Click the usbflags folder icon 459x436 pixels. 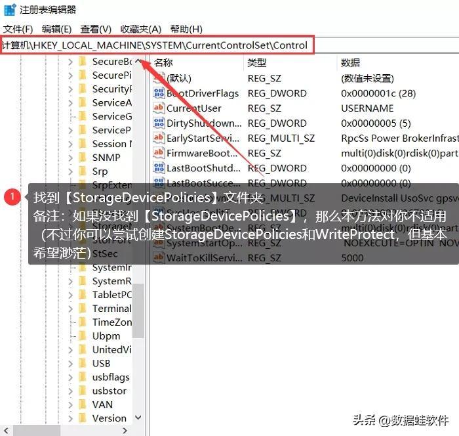click(x=83, y=377)
